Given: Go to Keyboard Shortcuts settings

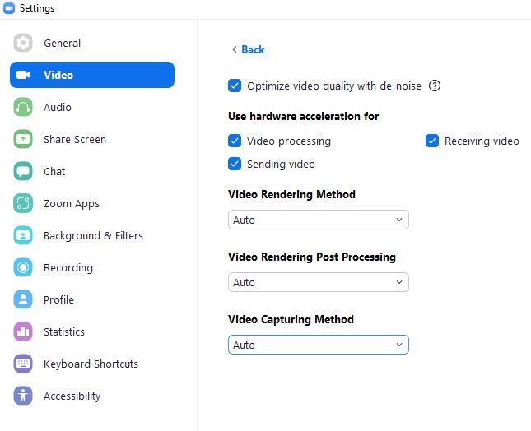Looking at the screenshot, I should (x=91, y=364).
